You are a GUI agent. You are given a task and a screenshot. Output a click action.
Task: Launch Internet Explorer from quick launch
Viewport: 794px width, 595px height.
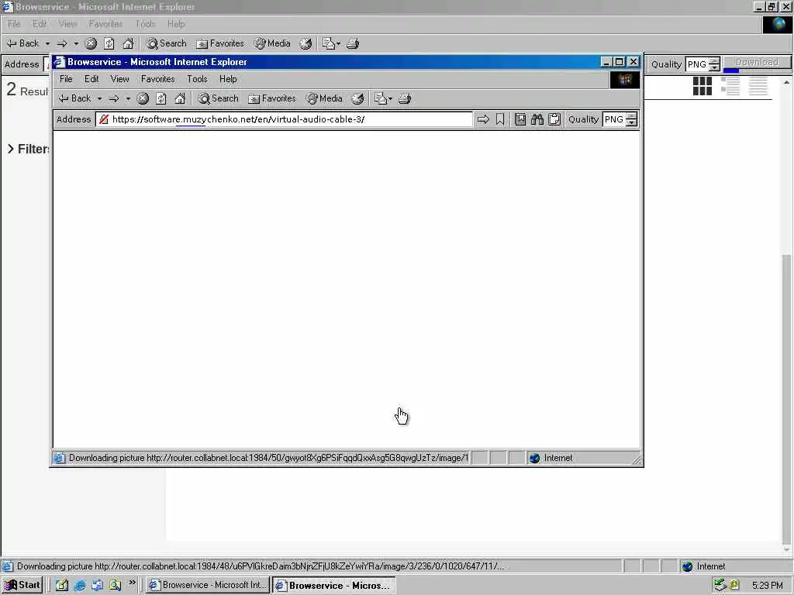click(x=80, y=586)
